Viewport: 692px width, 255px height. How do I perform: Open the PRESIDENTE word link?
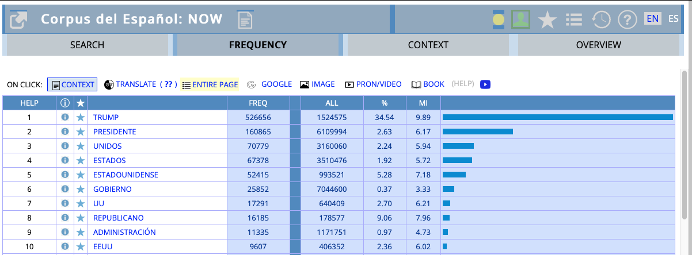[x=115, y=132]
